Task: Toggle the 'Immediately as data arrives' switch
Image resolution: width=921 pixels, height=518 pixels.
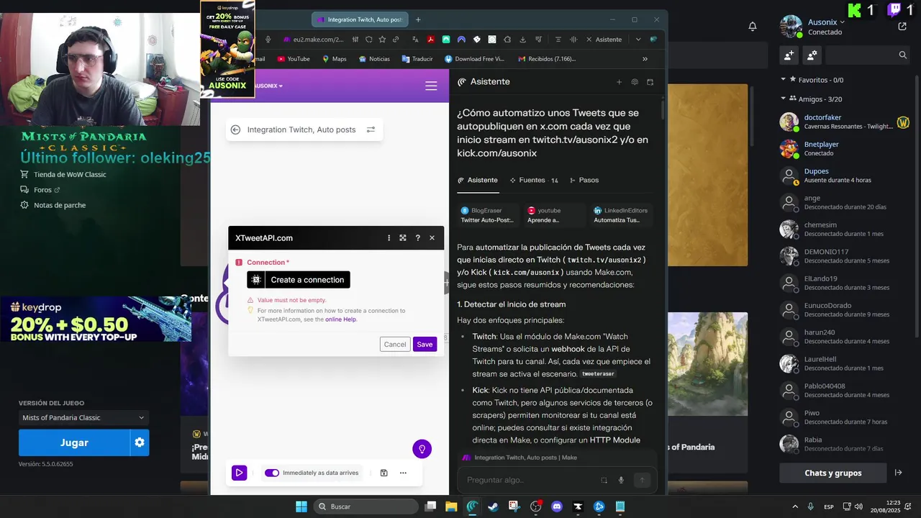Action: coord(272,473)
